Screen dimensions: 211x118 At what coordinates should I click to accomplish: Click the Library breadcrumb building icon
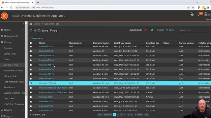point(31,24)
